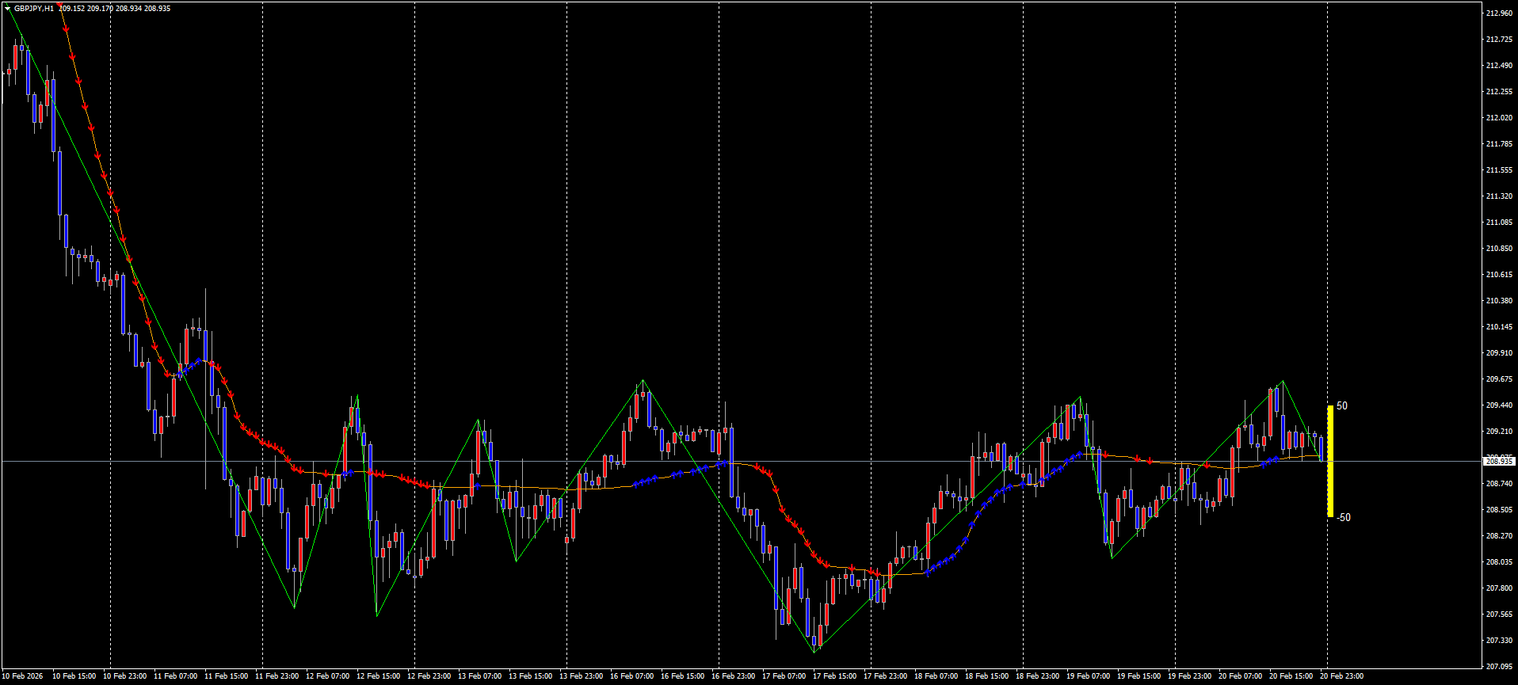
Task: Click the ZigZag lowest trough near 17 Feb 15:00
Action: tap(814, 652)
